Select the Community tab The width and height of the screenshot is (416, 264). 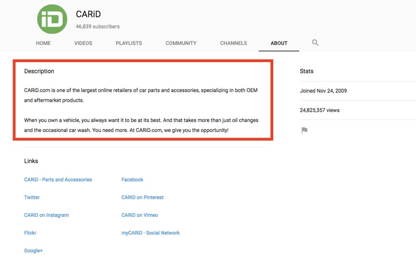(x=181, y=43)
